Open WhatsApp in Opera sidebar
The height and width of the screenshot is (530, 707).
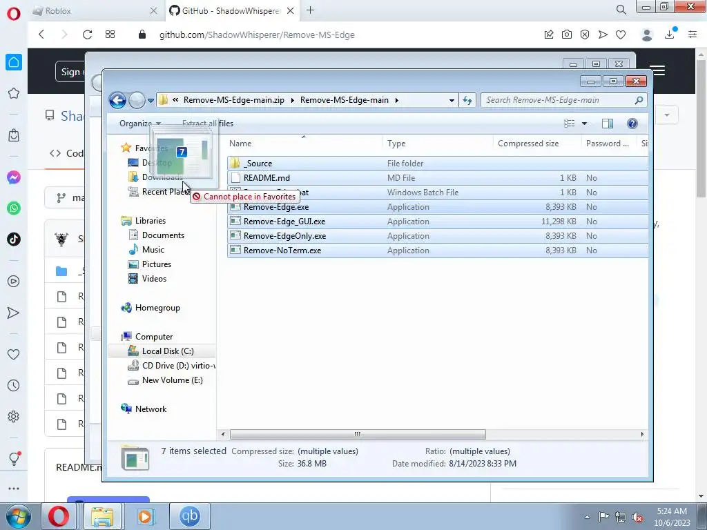click(x=14, y=208)
